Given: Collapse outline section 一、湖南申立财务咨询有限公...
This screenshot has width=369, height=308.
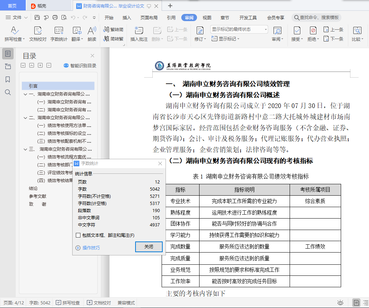Looking at the screenshot, I should pyautogui.click(x=25, y=94).
